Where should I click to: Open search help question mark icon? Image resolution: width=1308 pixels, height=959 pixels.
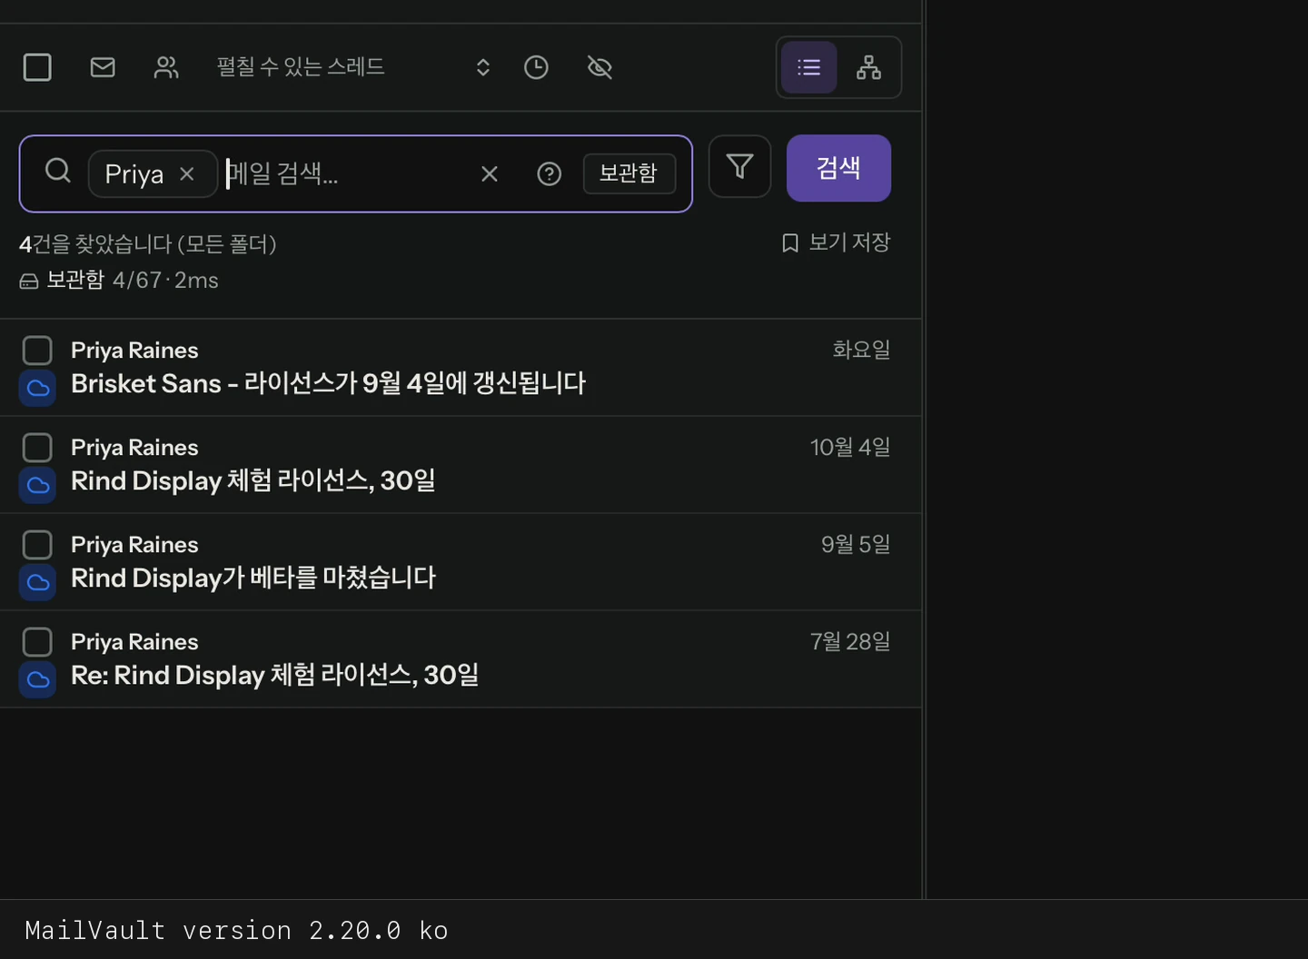point(550,173)
